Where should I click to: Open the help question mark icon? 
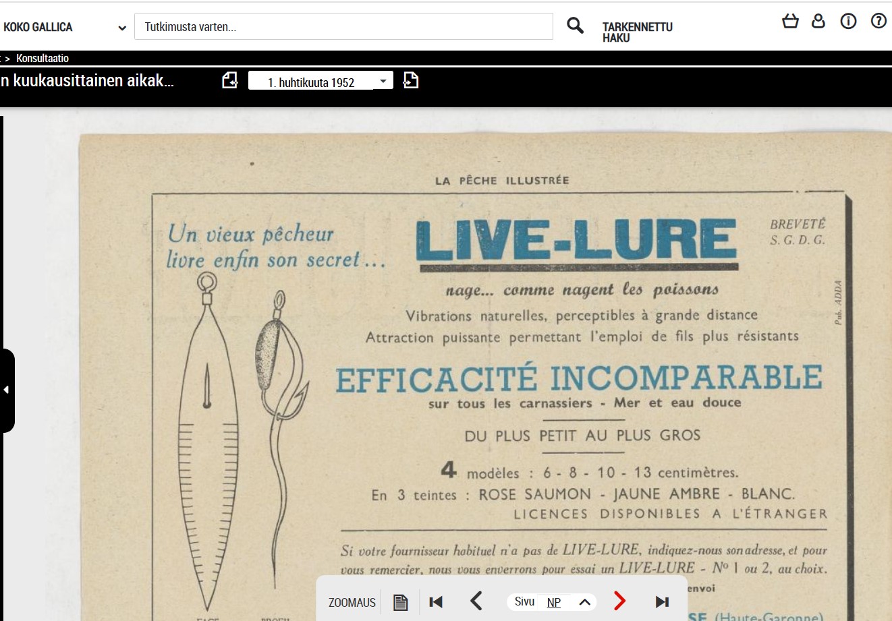pyautogui.click(x=879, y=22)
